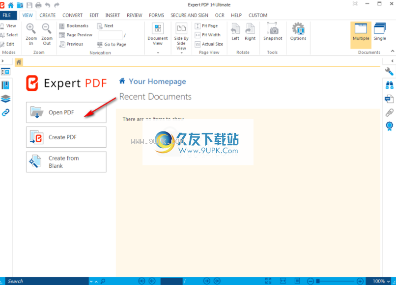Click next page arrow in status bar
Screen dimensions: 396x285
pos(206,281)
